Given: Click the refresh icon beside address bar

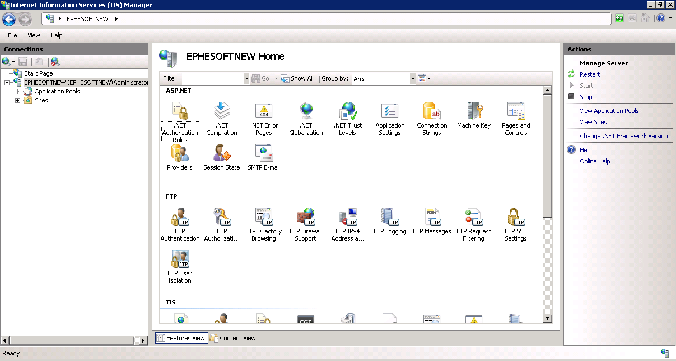Looking at the screenshot, I should point(619,18).
